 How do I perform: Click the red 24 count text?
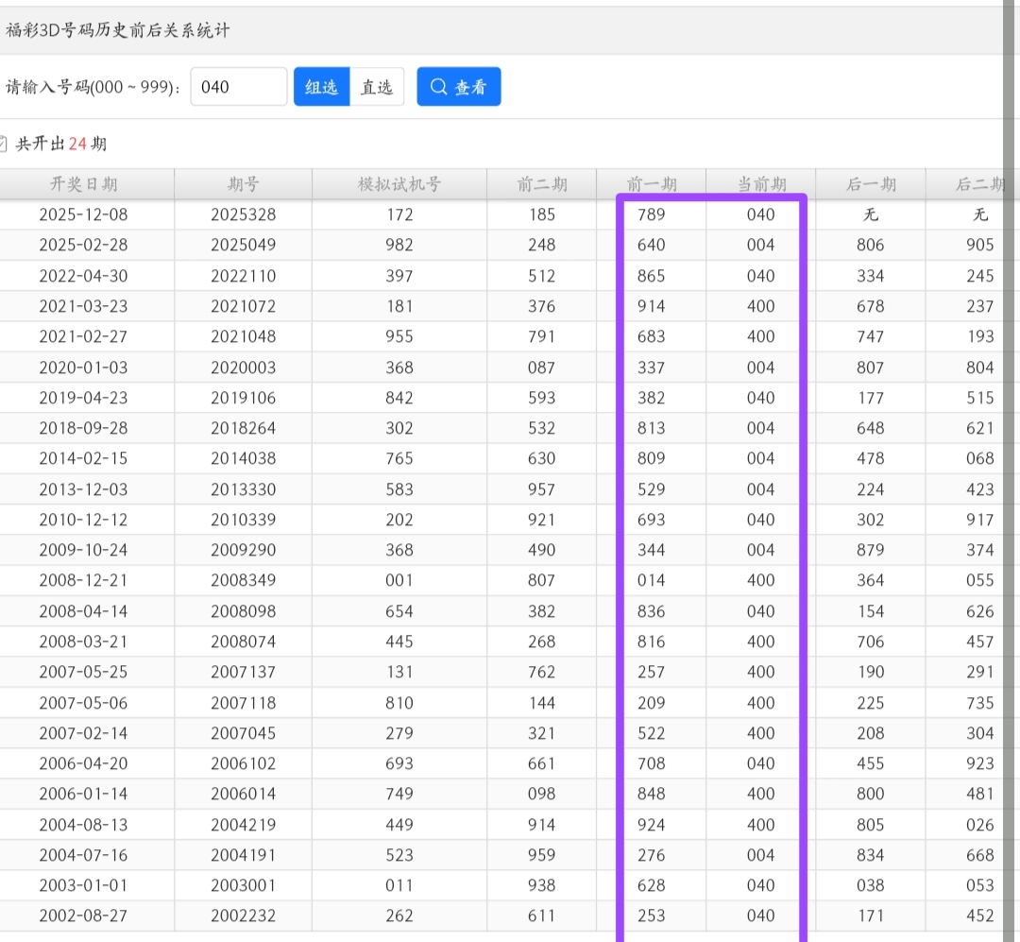77,144
